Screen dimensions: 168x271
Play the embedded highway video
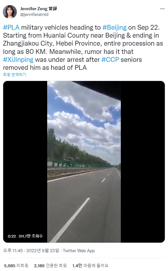(x=84, y=162)
